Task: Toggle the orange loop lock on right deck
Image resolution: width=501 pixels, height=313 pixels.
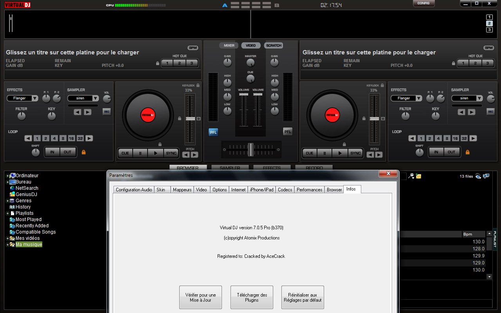Action: coord(467,152)
